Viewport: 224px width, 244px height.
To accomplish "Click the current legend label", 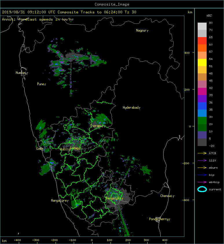I will [215, 190].
